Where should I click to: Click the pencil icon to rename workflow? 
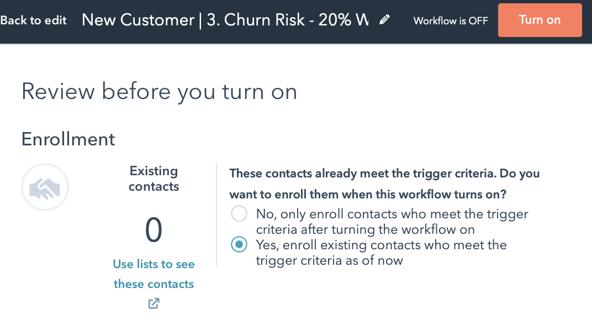pos(385,20)
